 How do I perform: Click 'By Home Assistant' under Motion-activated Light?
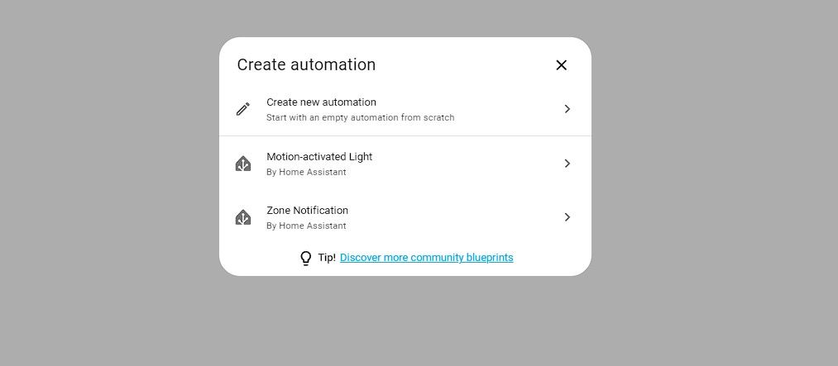coord(306,172)
